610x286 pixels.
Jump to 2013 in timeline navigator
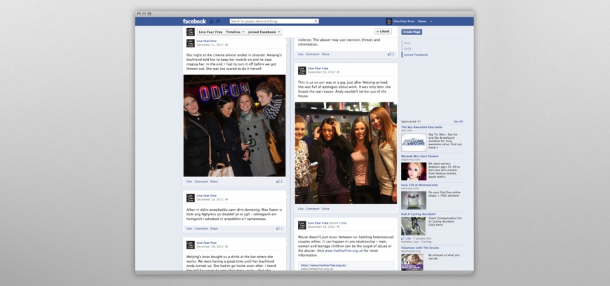coord(408,49)
